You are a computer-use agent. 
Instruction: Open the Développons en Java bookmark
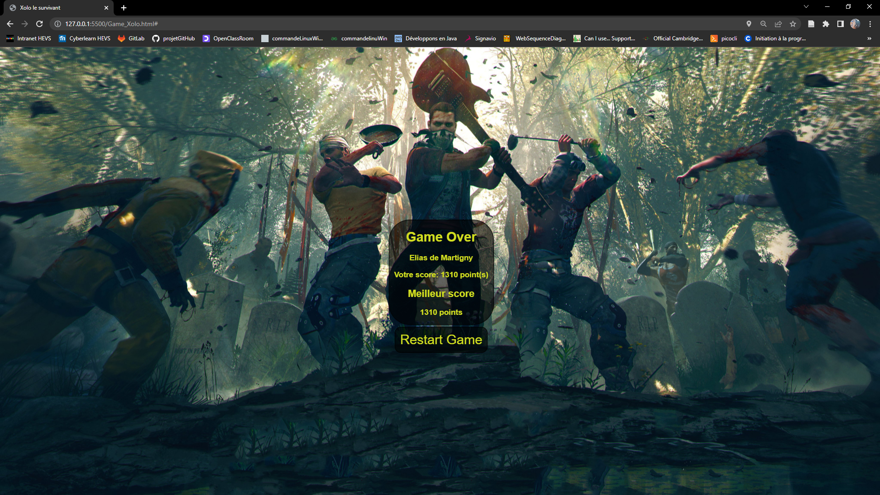click(426, 38)
